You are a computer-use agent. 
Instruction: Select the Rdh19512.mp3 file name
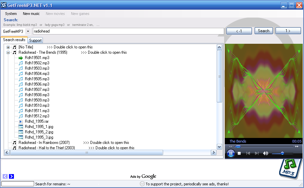click(37, 116)
